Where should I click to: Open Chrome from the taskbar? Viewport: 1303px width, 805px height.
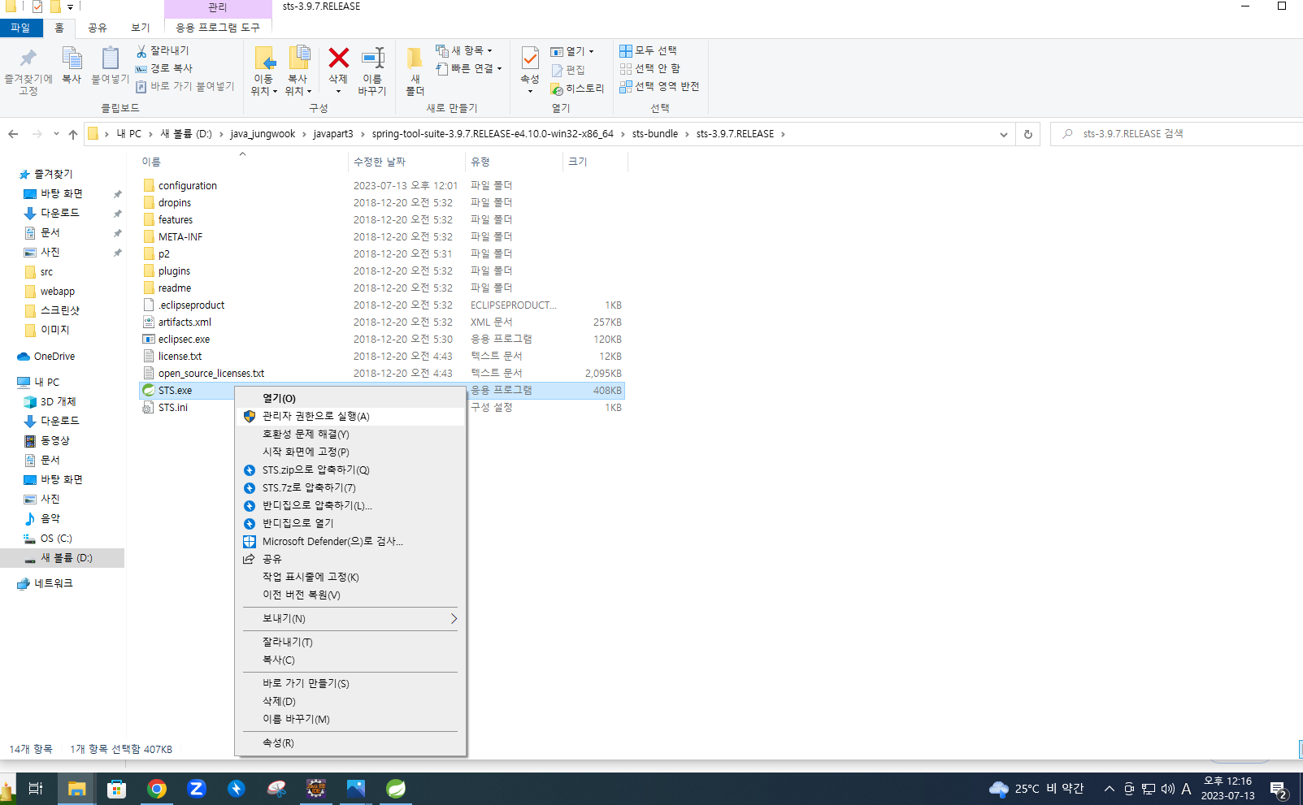click(x=157, y=788)
